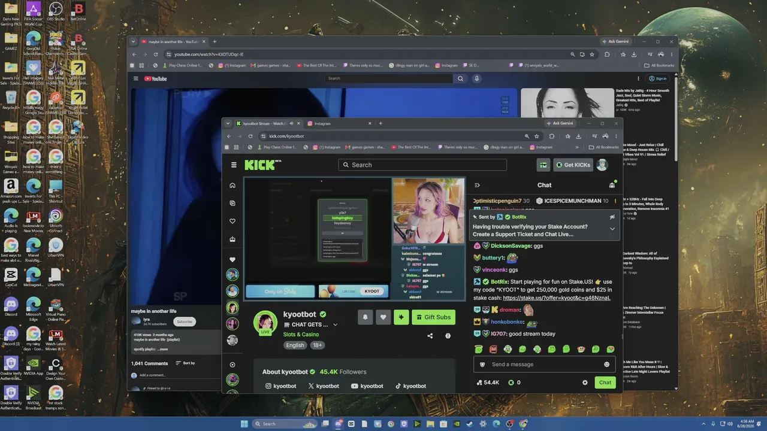767x431 pixels.
Task: Click the Windows taskbar Search box
Action: click(283, 424)
